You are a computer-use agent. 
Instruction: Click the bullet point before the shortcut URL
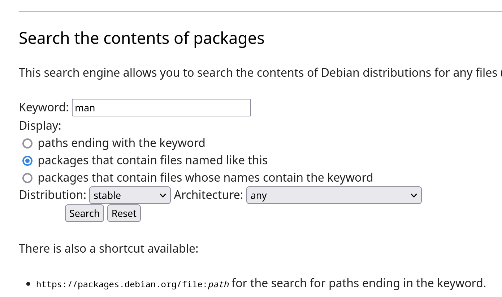28,284
